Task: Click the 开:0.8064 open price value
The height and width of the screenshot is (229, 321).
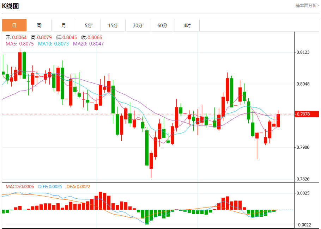Action: (x=16, y=37)
